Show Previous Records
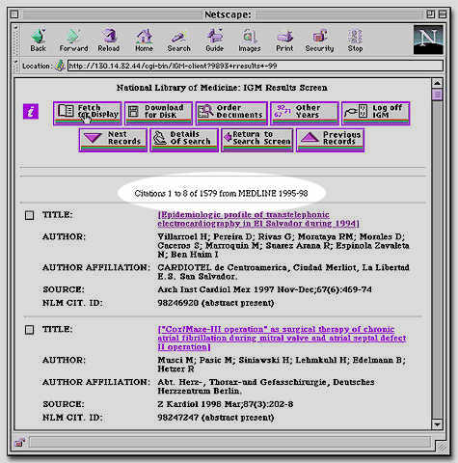 click(330, 140)
